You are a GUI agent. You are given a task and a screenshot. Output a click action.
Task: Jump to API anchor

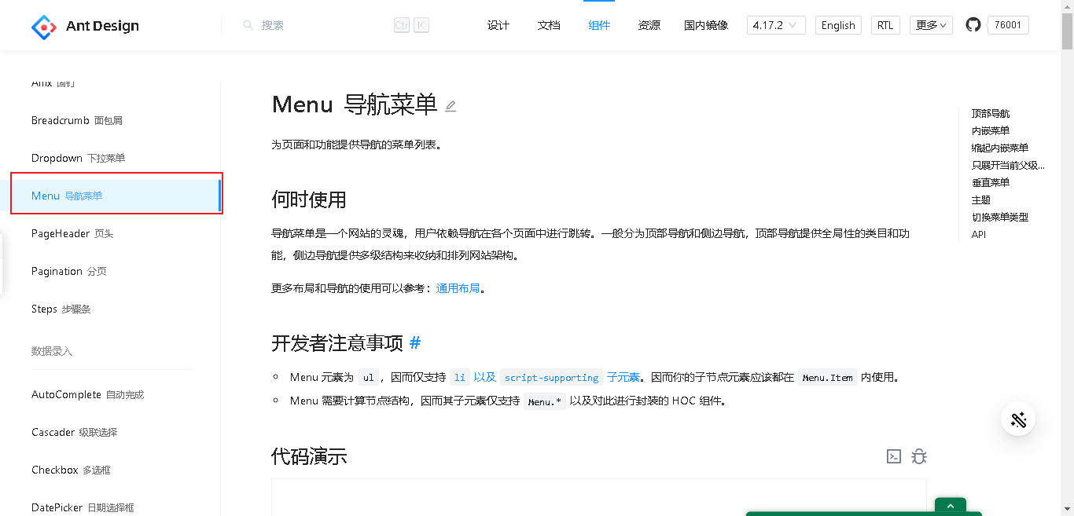point(979,235)
